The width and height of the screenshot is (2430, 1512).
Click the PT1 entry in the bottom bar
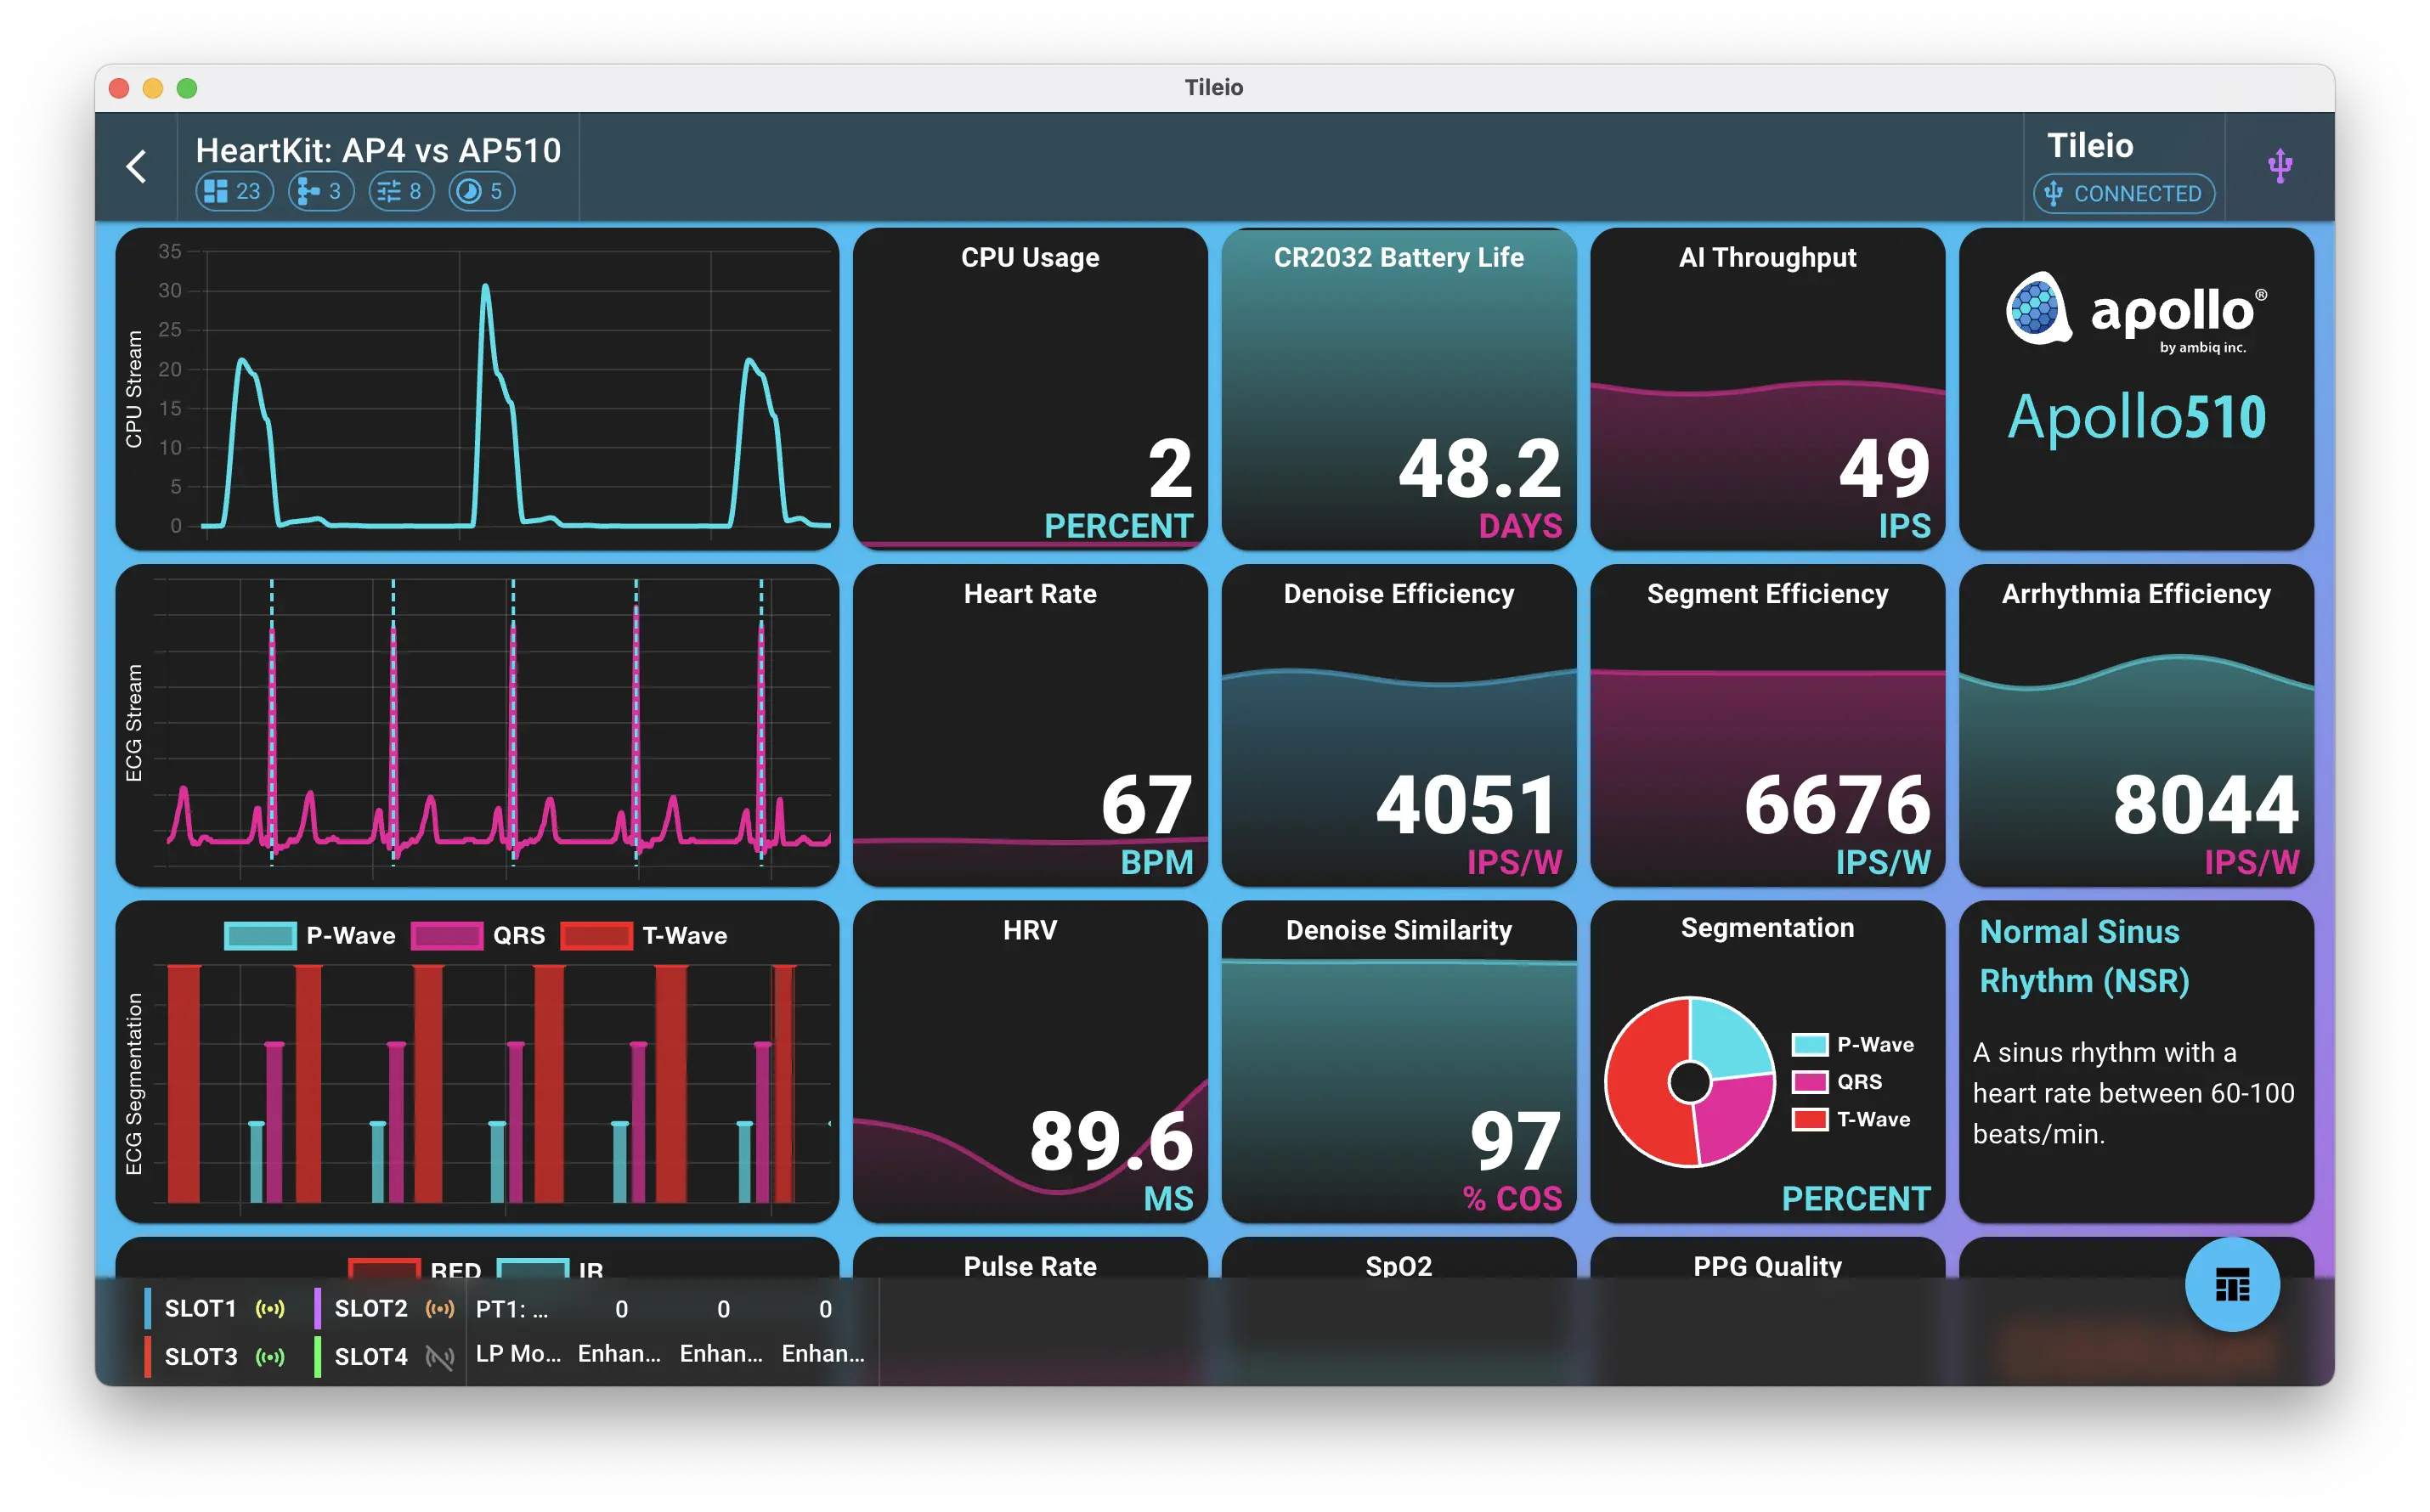click(x=512, y=1309)
